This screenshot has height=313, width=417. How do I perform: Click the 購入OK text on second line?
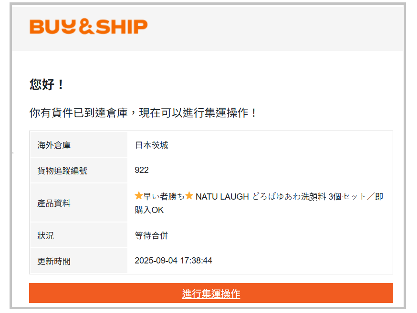tap(149, 210)
